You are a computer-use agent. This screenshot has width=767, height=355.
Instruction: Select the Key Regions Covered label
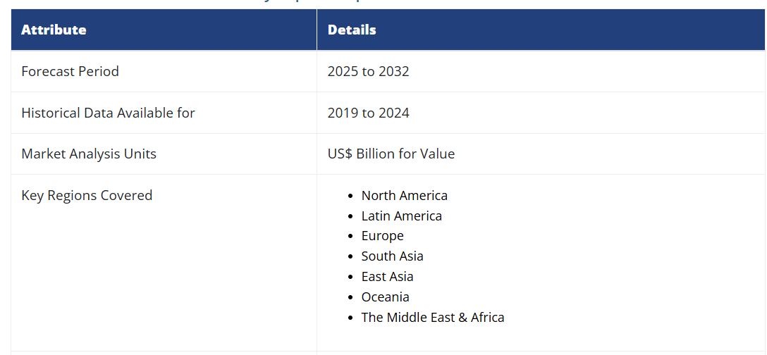(x=87, y=195)
